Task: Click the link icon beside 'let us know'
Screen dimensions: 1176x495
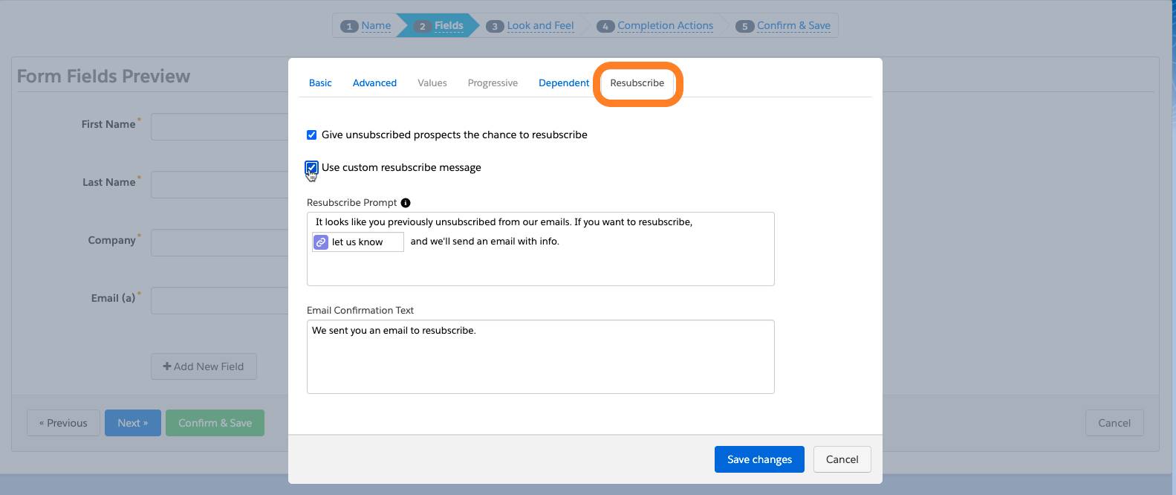Action: tap(321, 242)
